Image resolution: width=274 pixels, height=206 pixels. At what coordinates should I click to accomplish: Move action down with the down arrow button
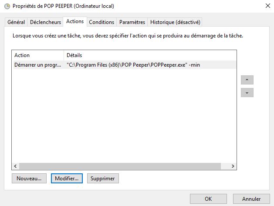(x=247, y=93)
